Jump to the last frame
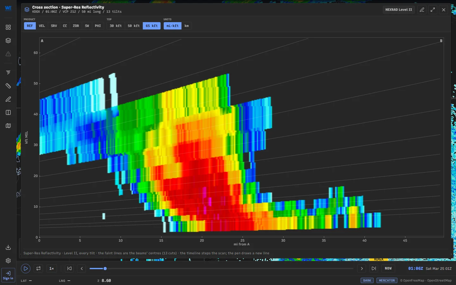Screen dimensions: 456x285 (x=374, y=269)
